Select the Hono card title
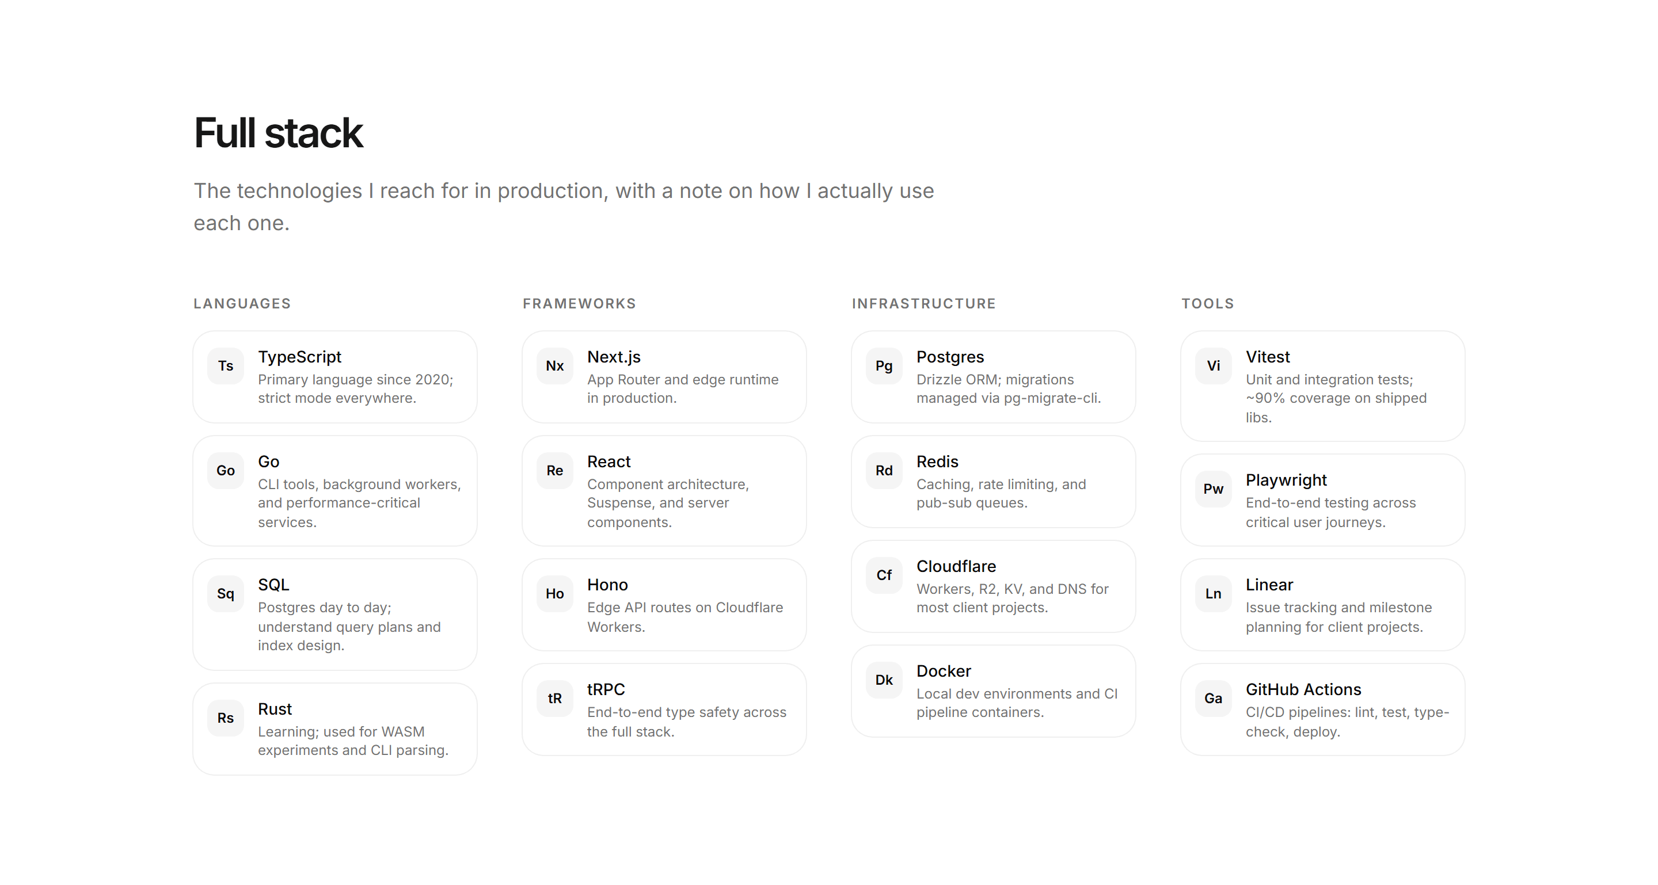 [607, 585]
